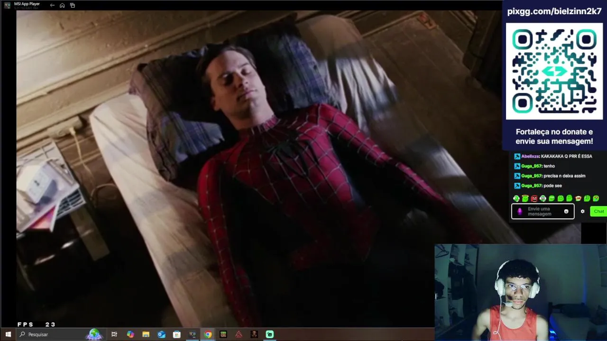Click the moderator badge beside Abelixzs

coord(517,156)
